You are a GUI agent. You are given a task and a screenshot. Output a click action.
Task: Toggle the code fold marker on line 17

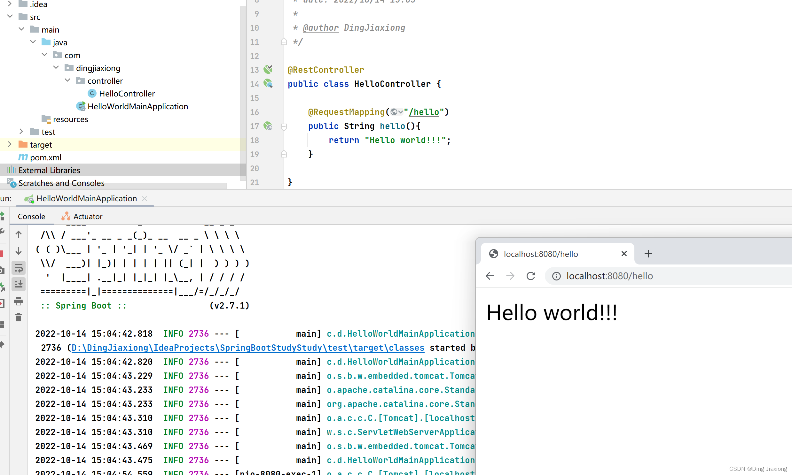(x=284, y=127)
